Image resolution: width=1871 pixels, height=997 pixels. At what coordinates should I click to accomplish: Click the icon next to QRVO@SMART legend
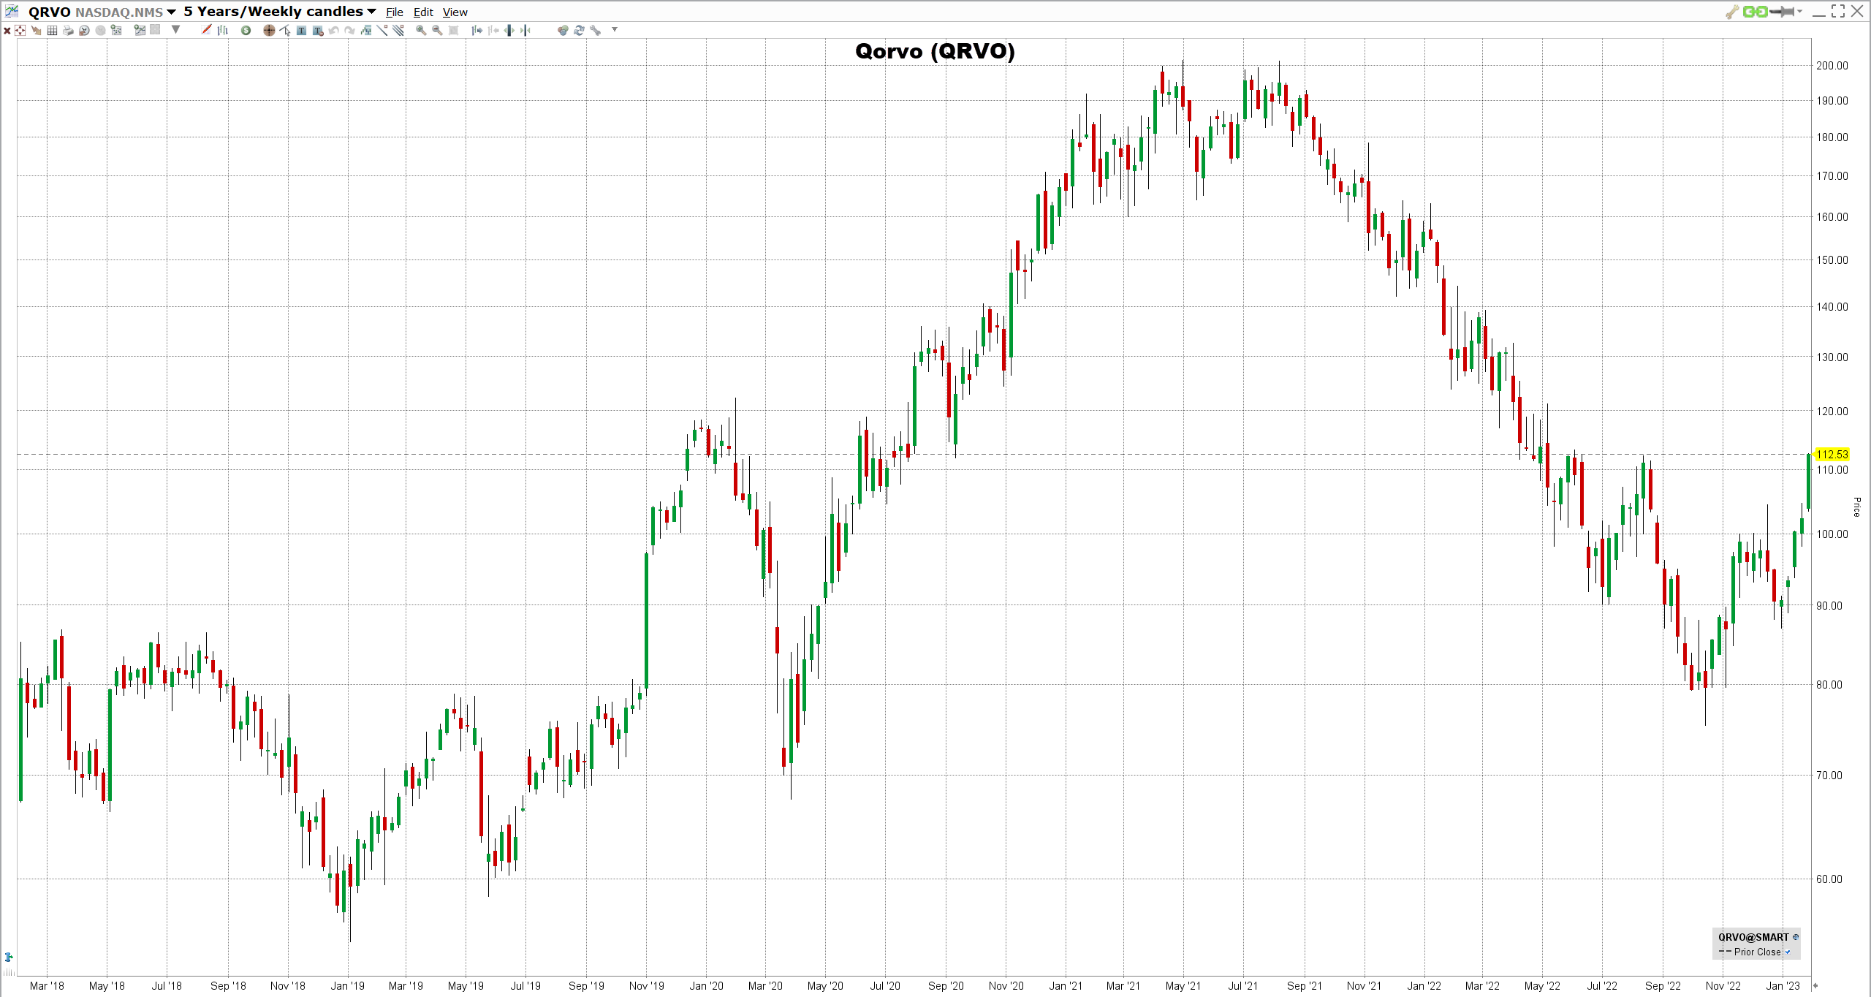point(1796,937)
